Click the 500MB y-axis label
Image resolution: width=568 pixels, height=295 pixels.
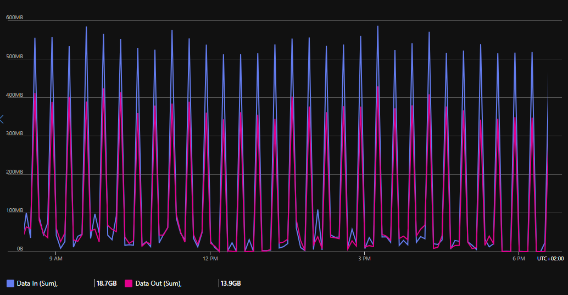coord(14,56)
